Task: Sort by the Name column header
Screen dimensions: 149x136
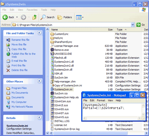Action: point(70,30)
